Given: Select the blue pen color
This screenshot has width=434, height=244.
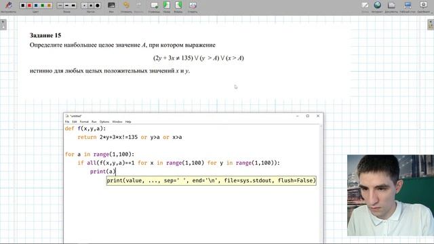Looking at the screenshot, I should coord(36,5).
